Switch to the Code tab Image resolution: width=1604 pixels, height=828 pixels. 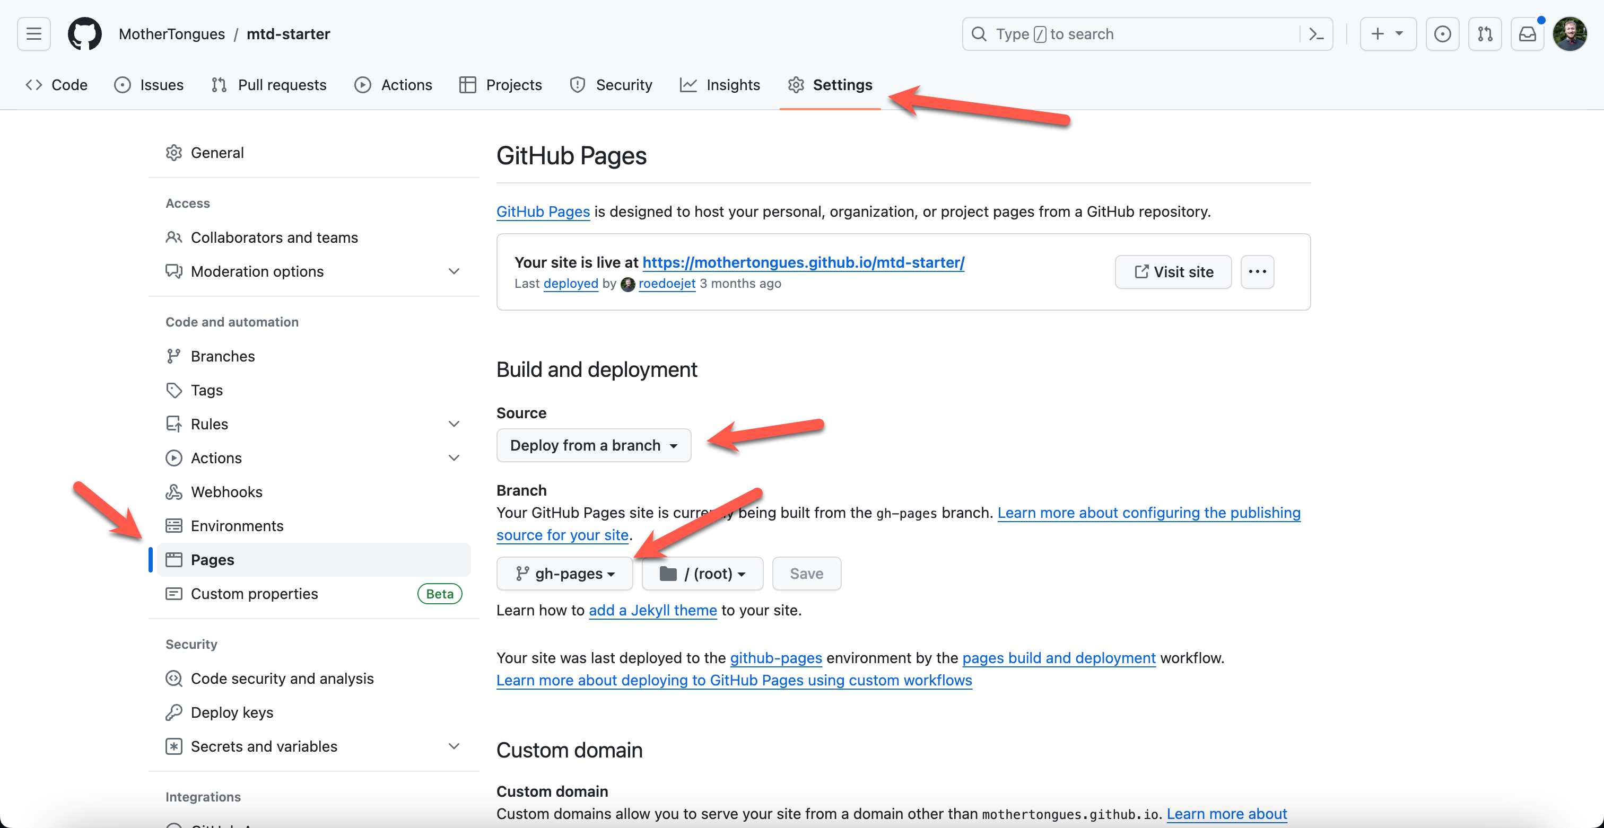coord(56,85)
